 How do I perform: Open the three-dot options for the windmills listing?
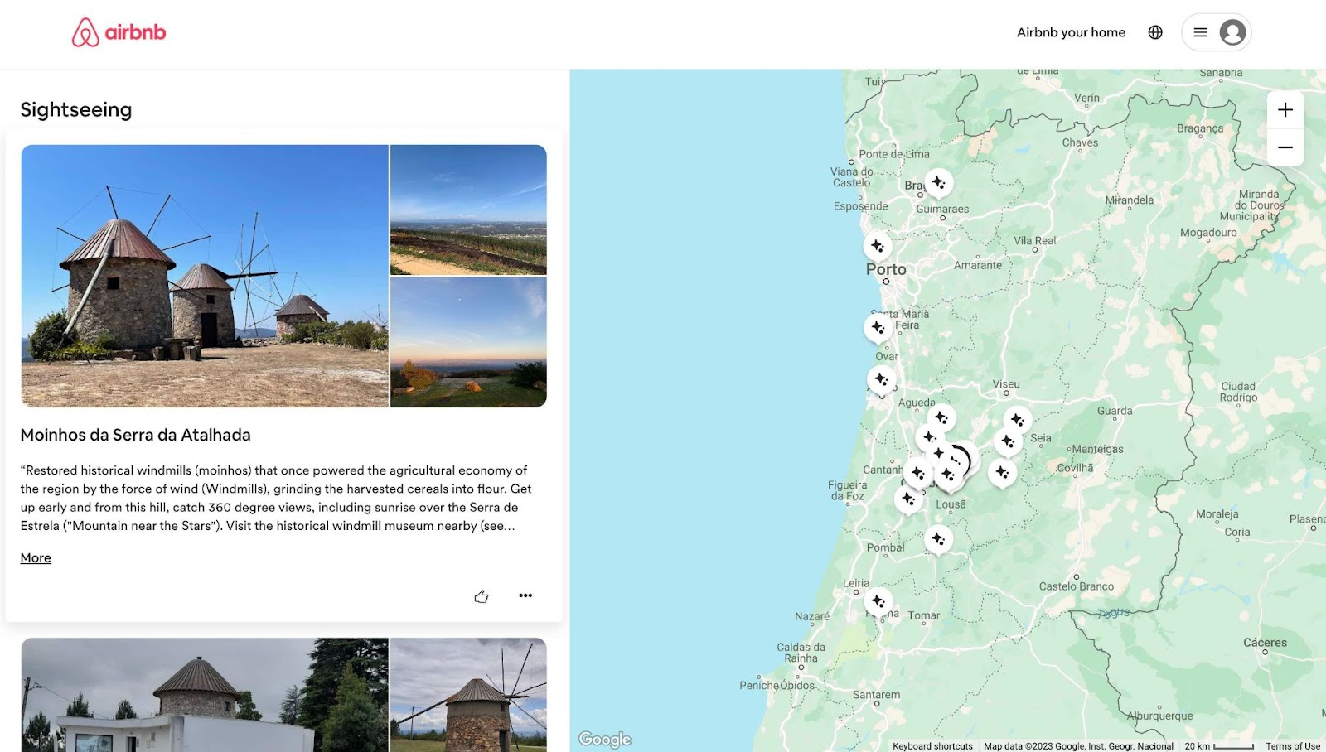click(525, 595)
